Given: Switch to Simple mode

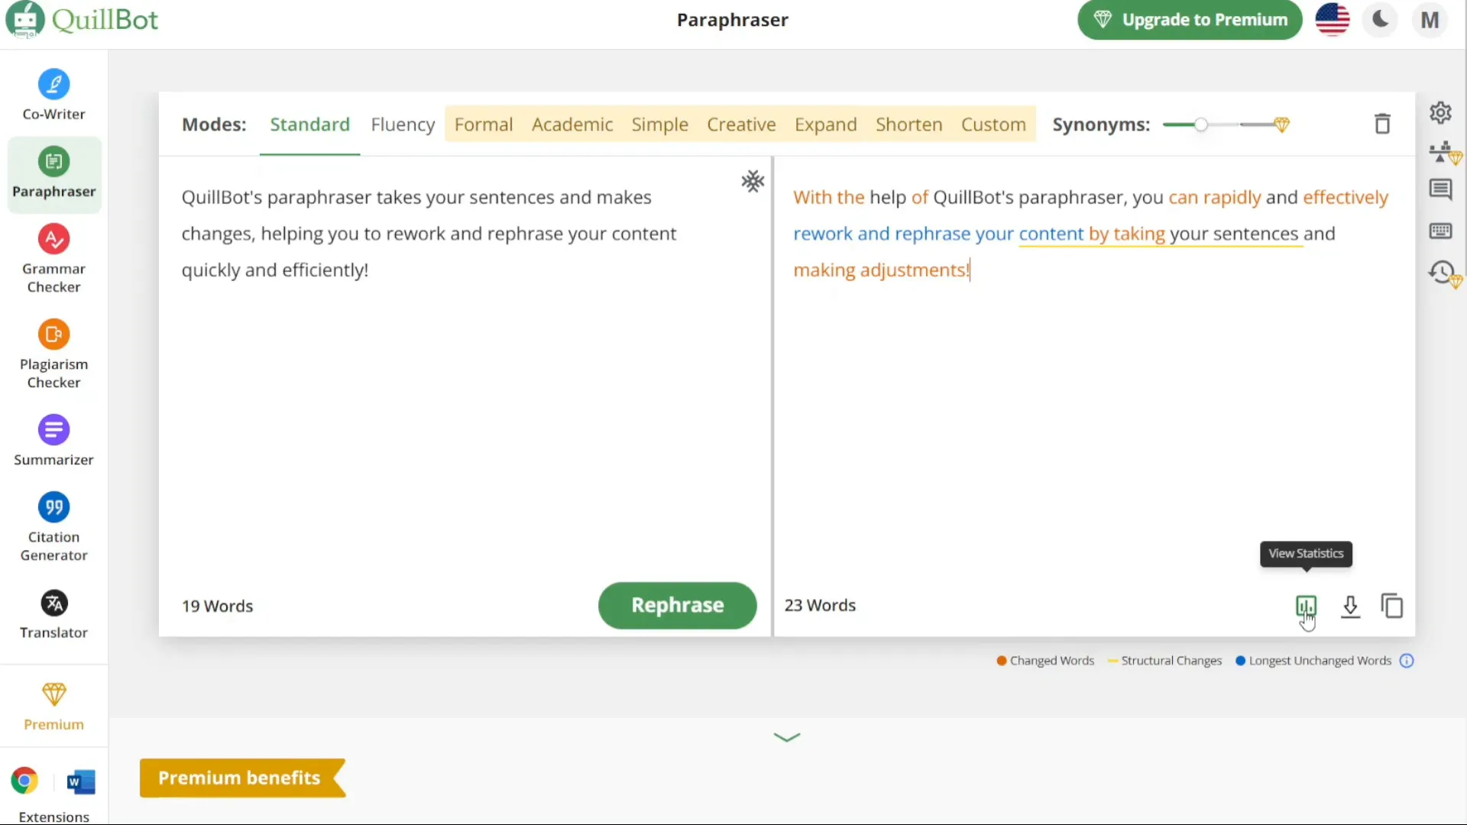Looking at the screenshot, I should 659,125.
